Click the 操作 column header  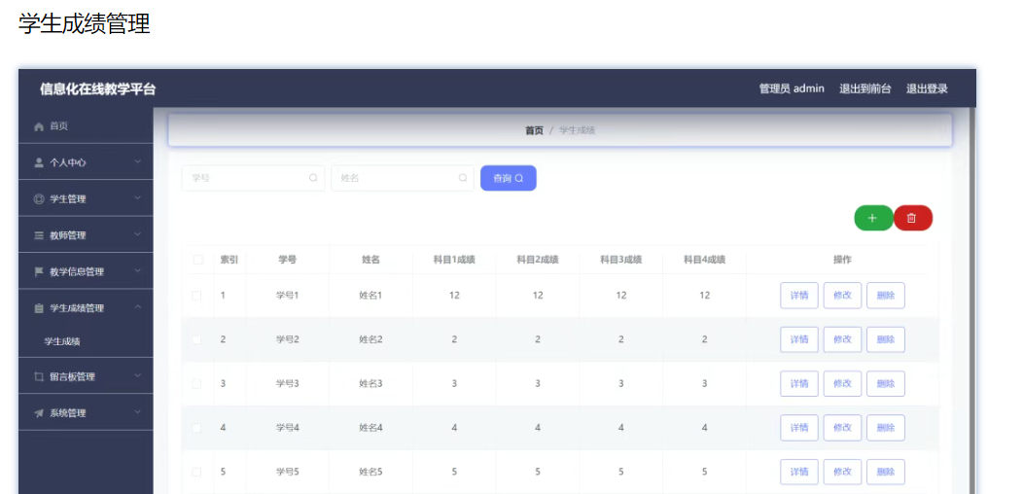pyautogui.click(x=842, y=260)
